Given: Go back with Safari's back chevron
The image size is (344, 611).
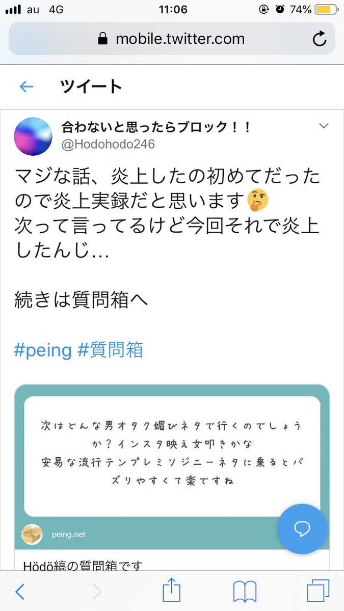Looking at the screenshot, I should point(20,592).
